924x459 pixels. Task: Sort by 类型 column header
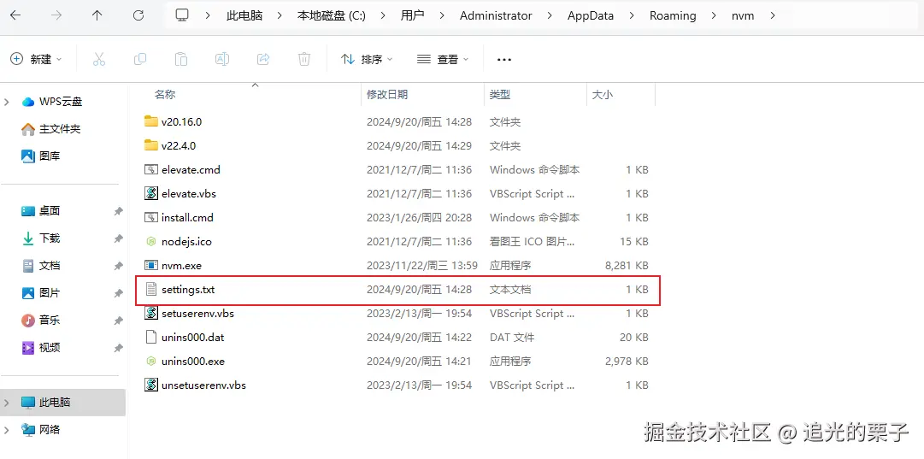coord(500,94)
